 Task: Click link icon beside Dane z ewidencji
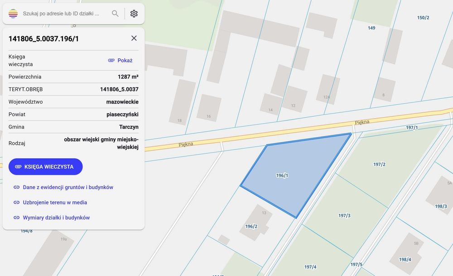point(16,187)
